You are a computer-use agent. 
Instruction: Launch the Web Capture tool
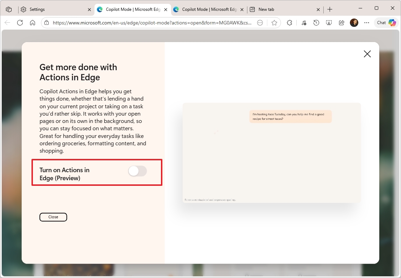tap(329, 22)
